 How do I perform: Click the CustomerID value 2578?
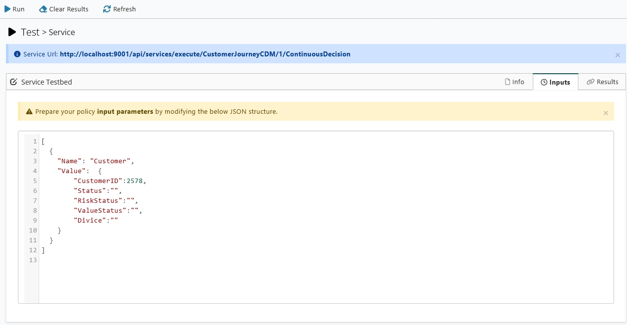point(134,181)
